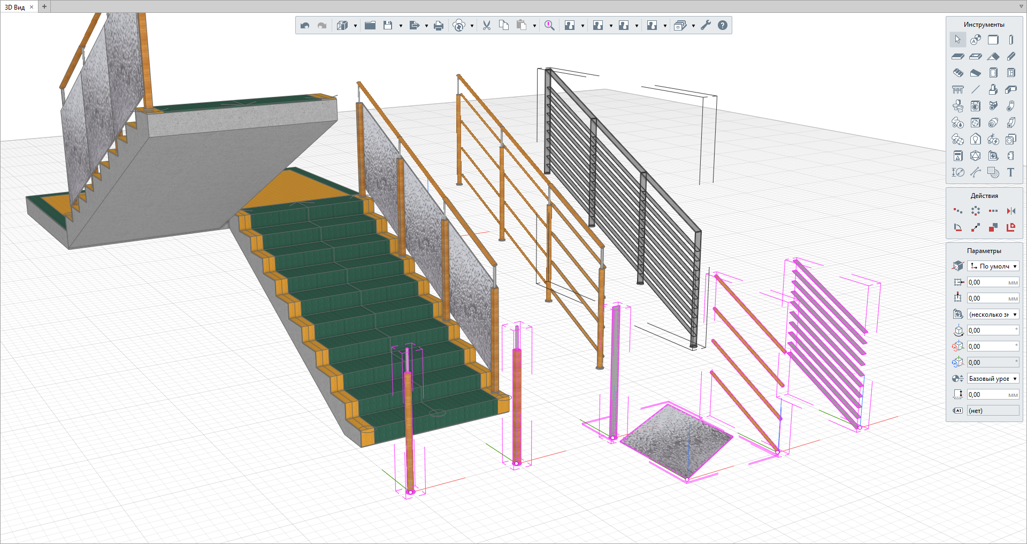This screenshot has width=1027, height=544.
Task: Save the project with the floppy icon
Action: tap(388, 25)
